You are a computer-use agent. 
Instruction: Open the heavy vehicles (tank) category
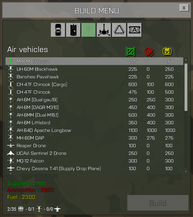(73, 30)
